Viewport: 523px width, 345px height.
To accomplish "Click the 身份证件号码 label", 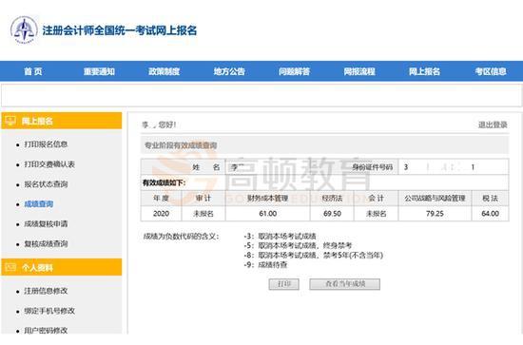I will click(x=373, y=167).
